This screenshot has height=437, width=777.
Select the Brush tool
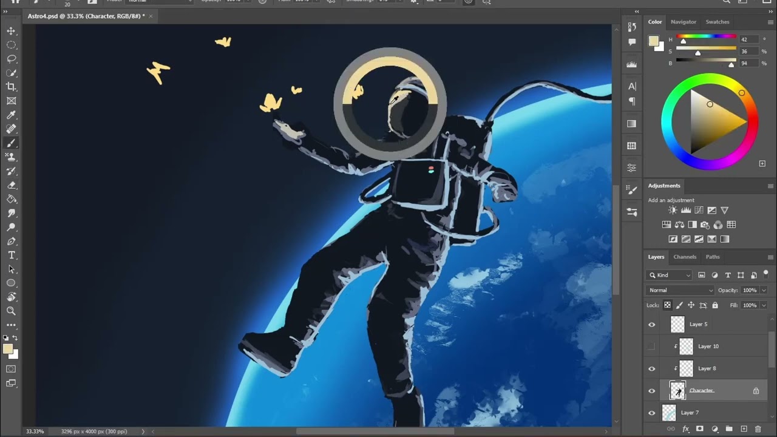tap(11, 143)
